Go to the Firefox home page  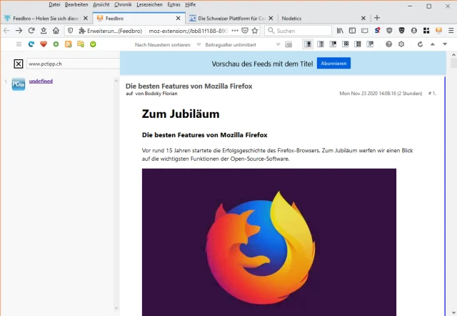point(56,31)
